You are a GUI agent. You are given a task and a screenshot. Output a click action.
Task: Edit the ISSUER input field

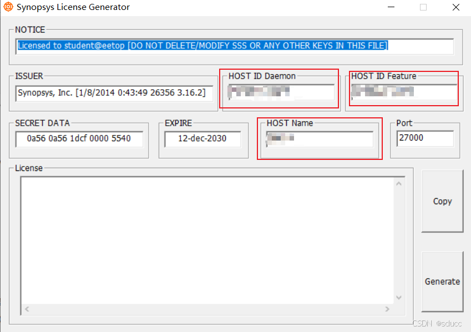pos(114,93)
